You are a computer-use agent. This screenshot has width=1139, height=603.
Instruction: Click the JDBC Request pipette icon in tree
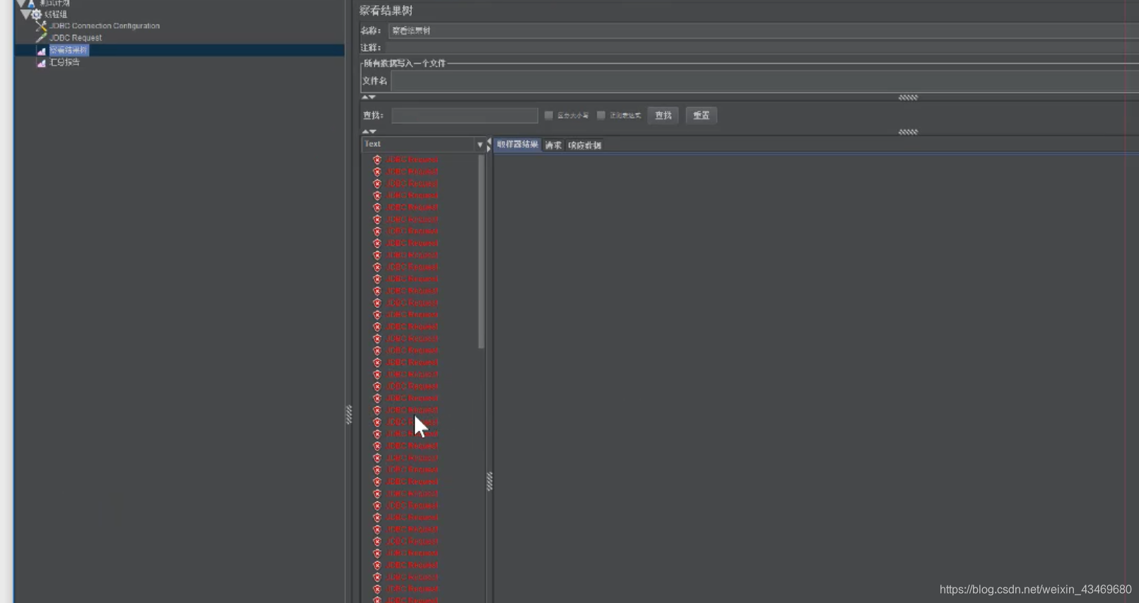[41, 38]
